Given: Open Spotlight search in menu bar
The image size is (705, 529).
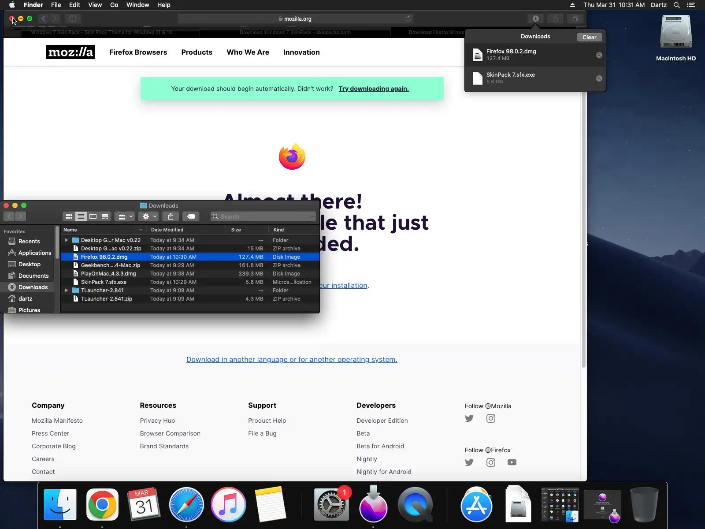Looking at the screenshot, I should 677,5.
